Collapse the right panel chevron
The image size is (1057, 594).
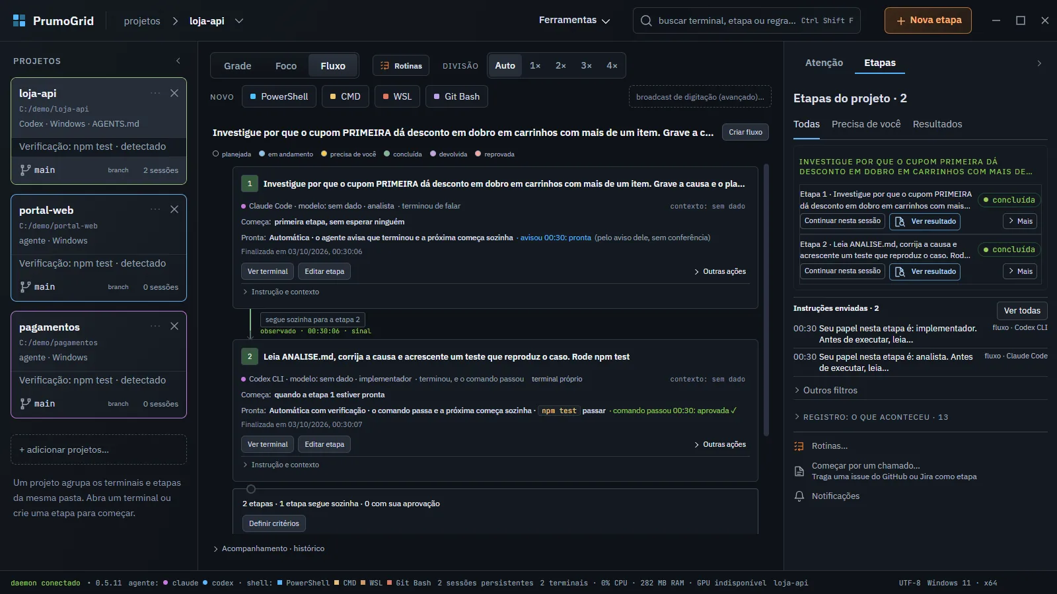1039,63
